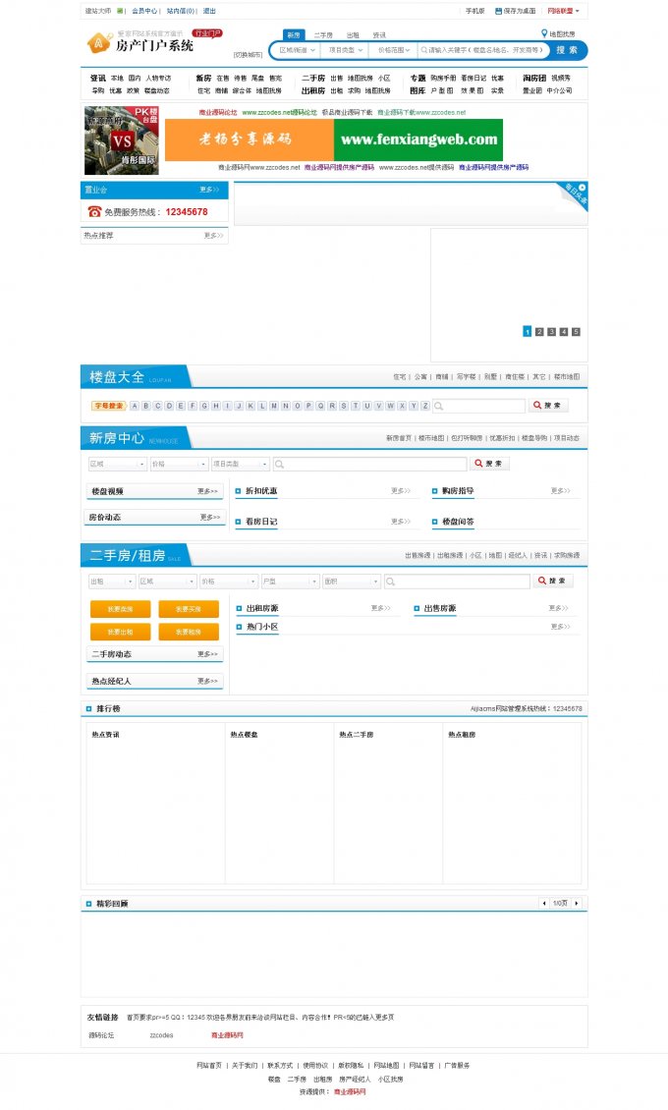
Task: Click the blue 搜索 button in header
Action: coord(567,50)
